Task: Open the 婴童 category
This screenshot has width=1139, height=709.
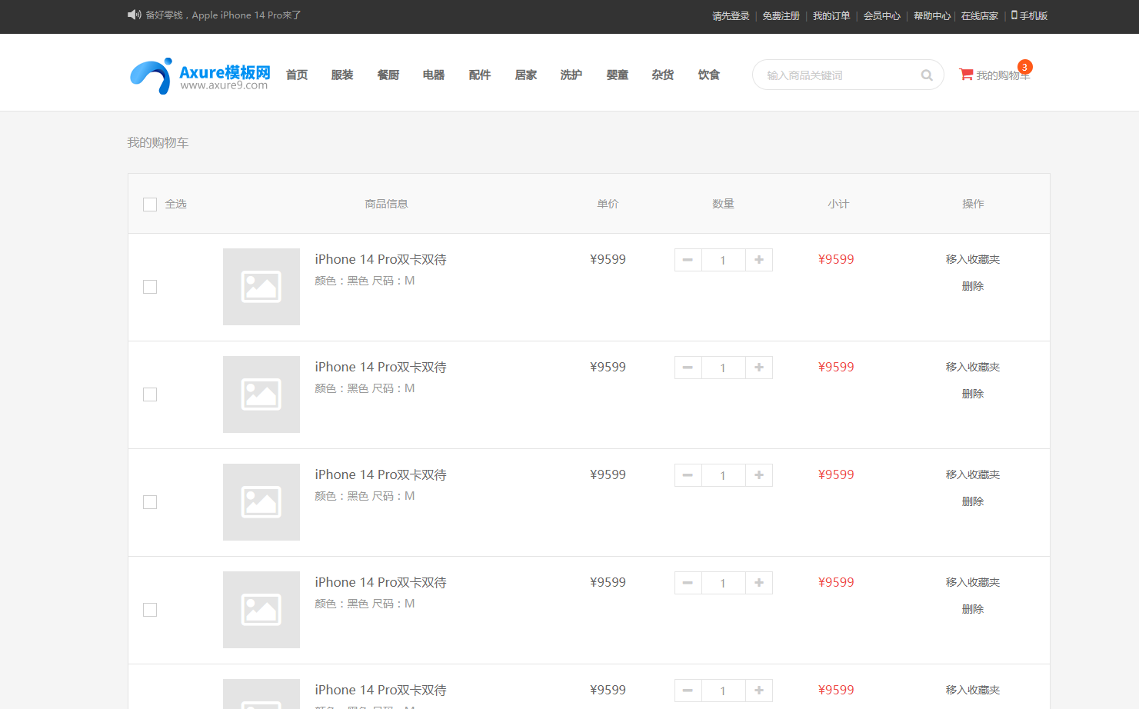Action: 618,75
